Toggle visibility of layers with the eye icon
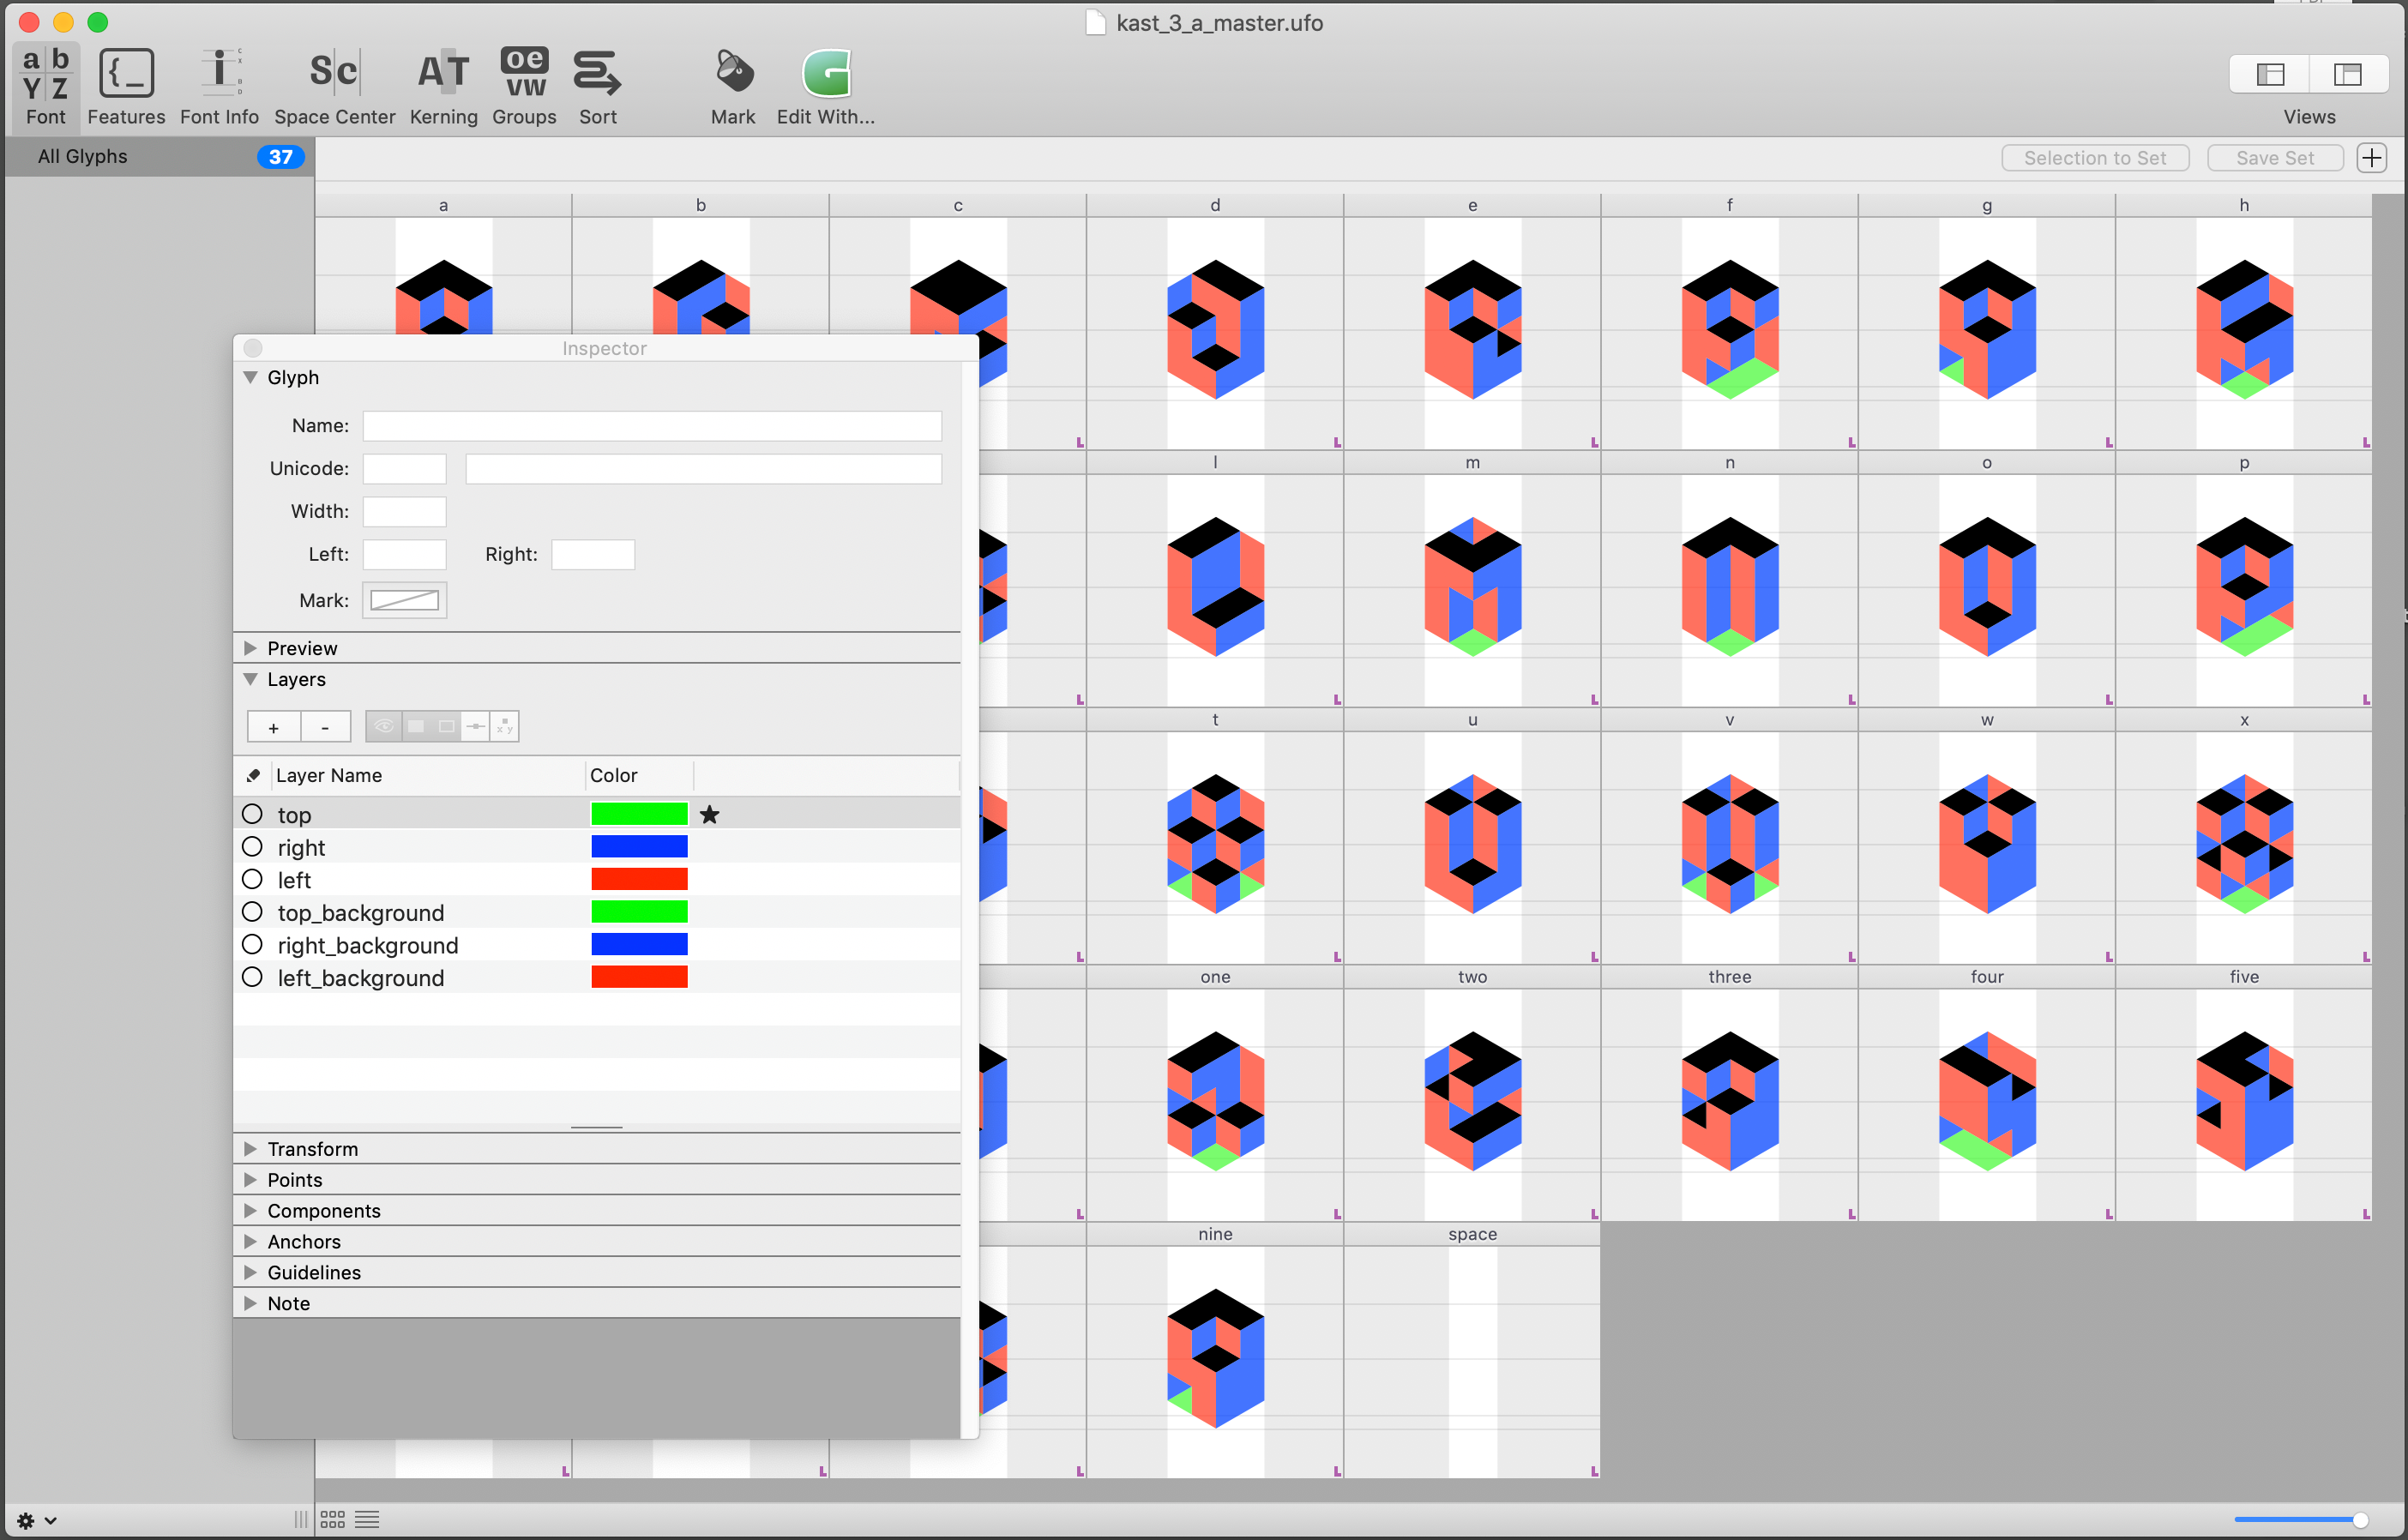 (x=384, y=726)
